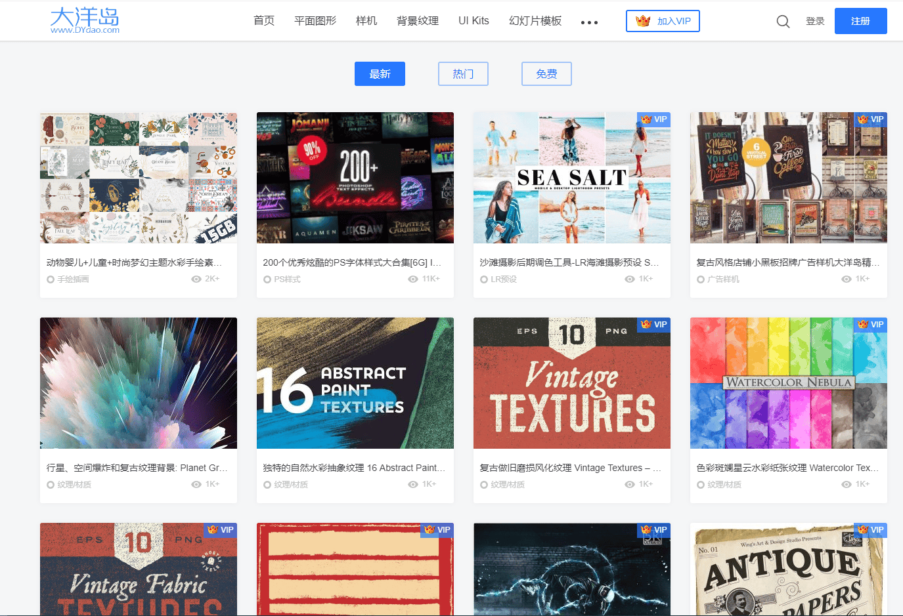Open the 幻灯片模板 navigation item
This screenshot has height=616, width=903.
point(535,21)
